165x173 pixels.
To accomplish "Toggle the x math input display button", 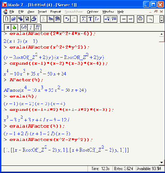I will pyautogui.click(x=8, y=27).
